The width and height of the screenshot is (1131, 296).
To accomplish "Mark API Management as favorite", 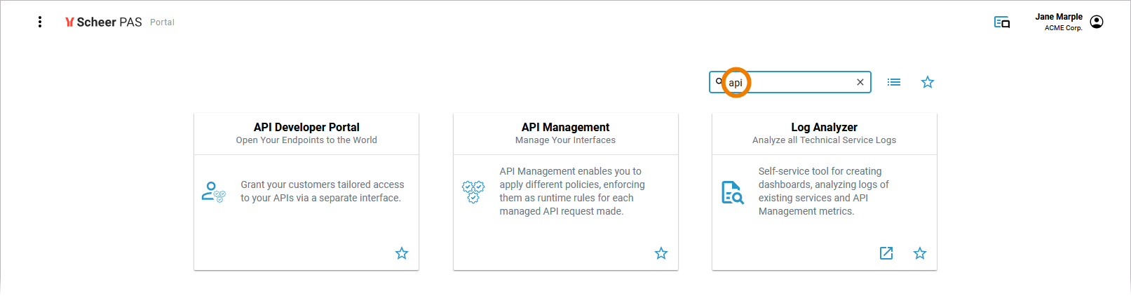I will 661,253.
